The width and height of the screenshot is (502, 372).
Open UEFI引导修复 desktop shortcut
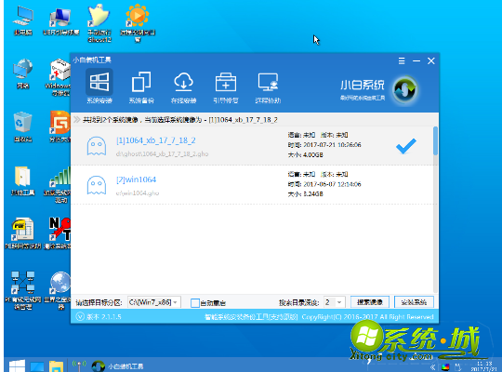click(x=60, y=20)
